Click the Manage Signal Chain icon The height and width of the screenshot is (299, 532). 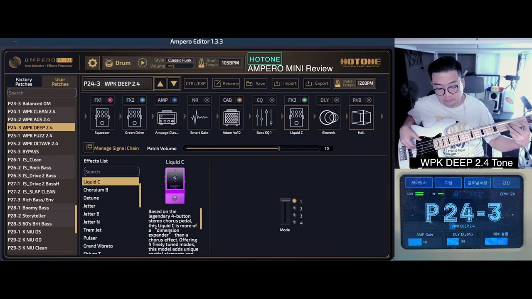pos(88,147)
